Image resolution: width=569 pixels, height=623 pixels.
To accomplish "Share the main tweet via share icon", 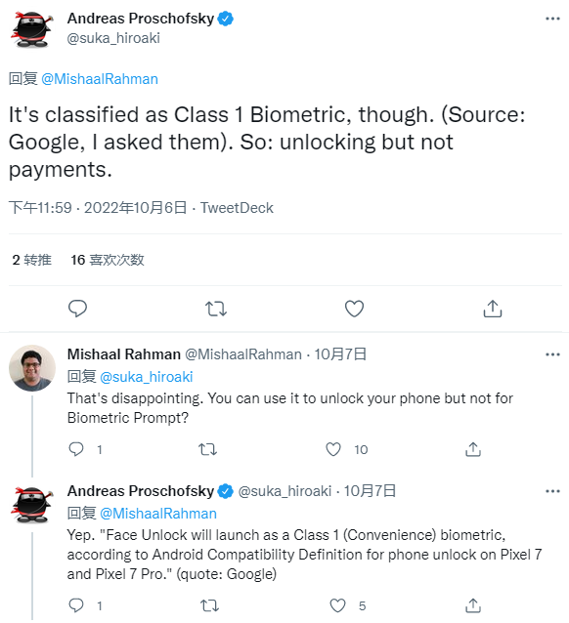I will click(x=493, y=309).
